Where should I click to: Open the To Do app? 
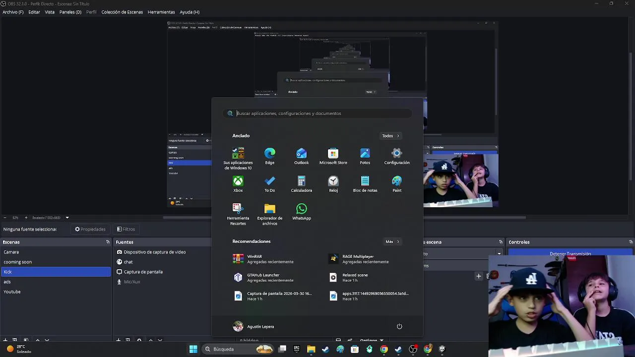coord(269,184)
